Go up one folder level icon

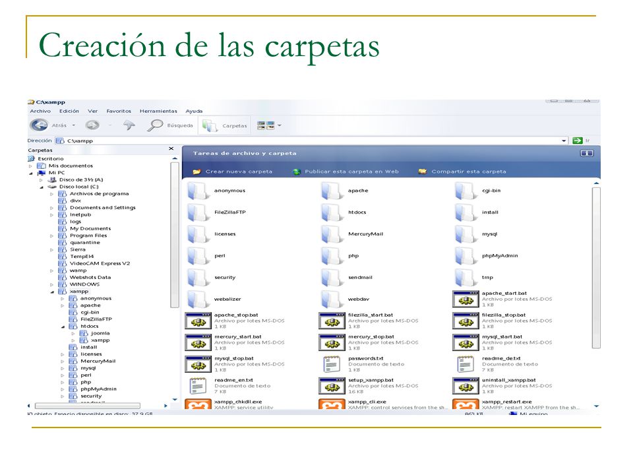[129, 125]
